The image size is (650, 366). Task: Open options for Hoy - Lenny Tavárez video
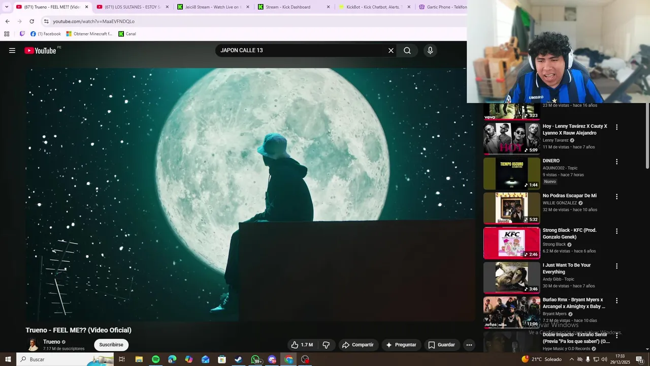[x=617, y=127]
